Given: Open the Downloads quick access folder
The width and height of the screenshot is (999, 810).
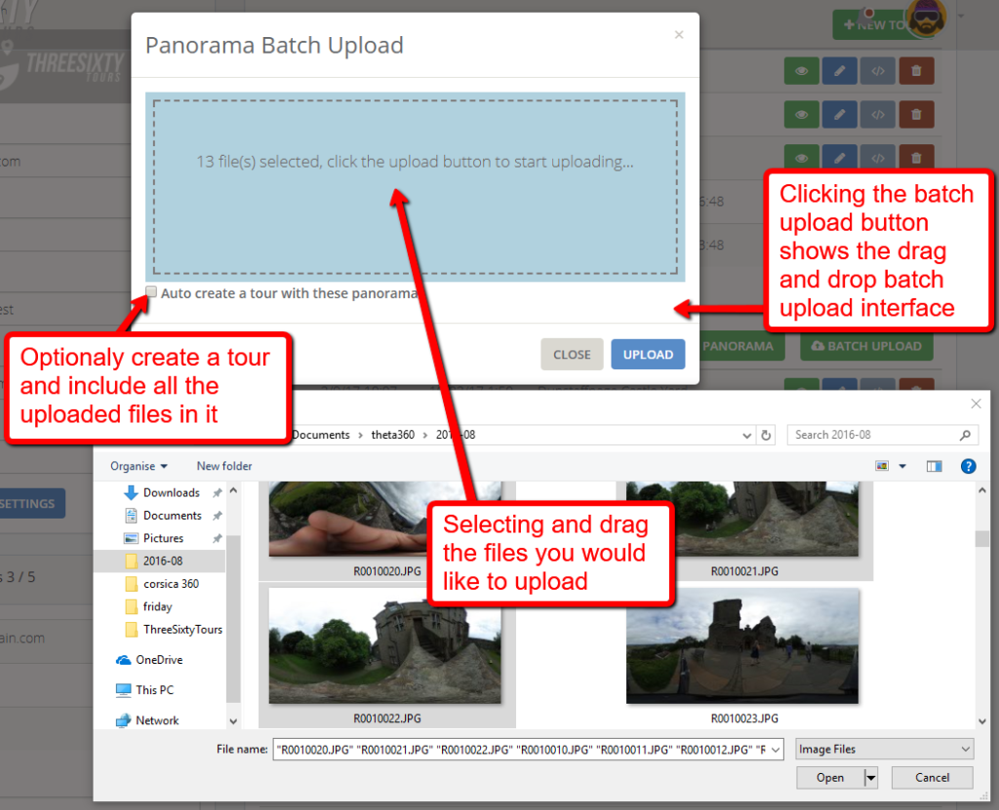Looking at the screenshot, I should pos(171,492).
